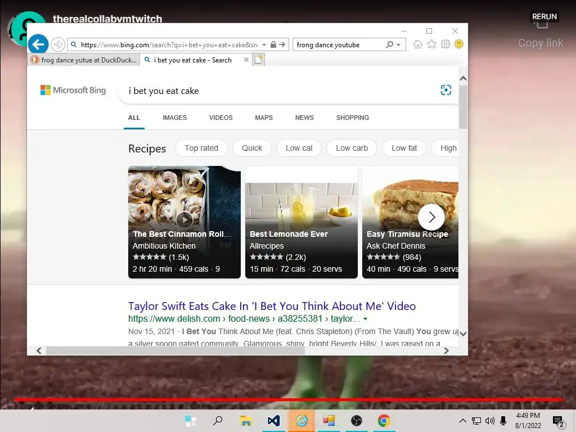The image size is (576, 432).
Task: Expand the address bar URL dropdown
Action: (x=264, y=45)
